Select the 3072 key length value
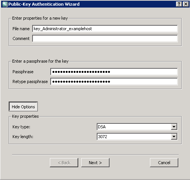 [102, 137]
